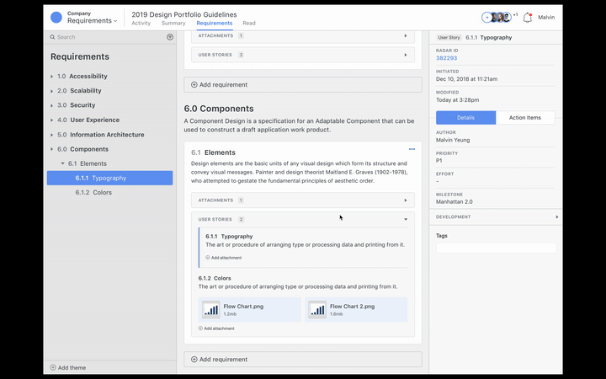606x379 pixels.
Task: Click the plus icon on Add theme
Action: point(53,367)
